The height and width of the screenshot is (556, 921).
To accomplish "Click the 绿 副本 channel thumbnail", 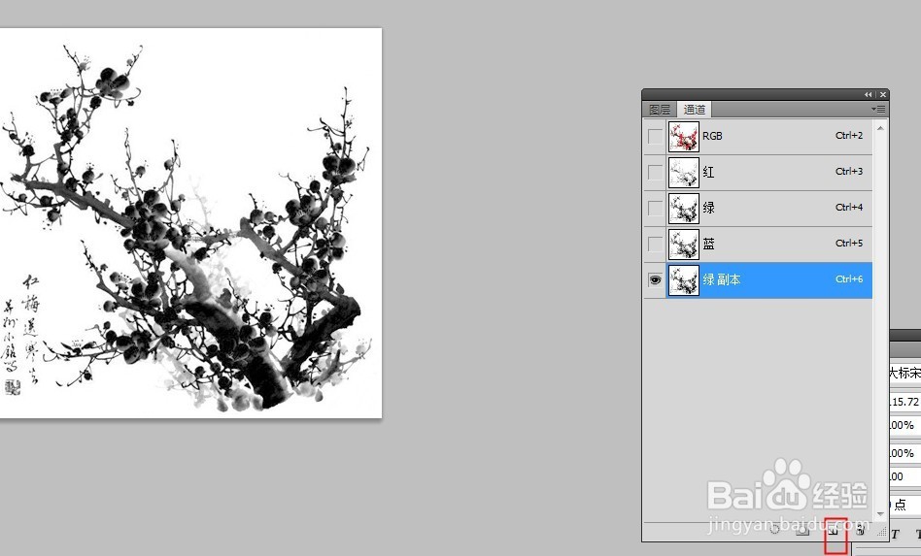I will [x=684, y=280].
